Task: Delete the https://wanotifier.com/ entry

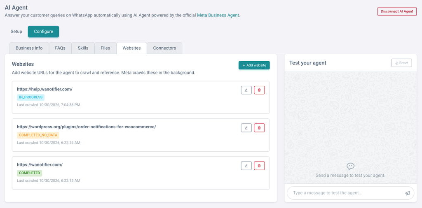Action: 259,166
